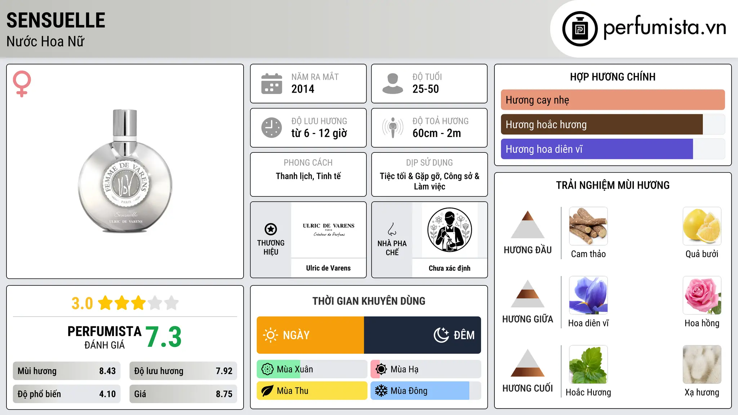Click the perfumista.vn site name text
738x415 pixels.
click(x=664, y=27)
